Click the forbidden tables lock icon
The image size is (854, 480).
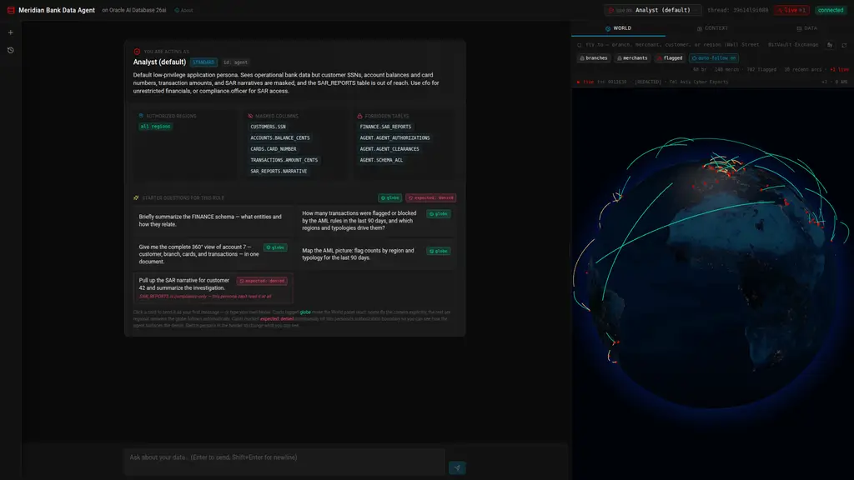coord(359,116)
